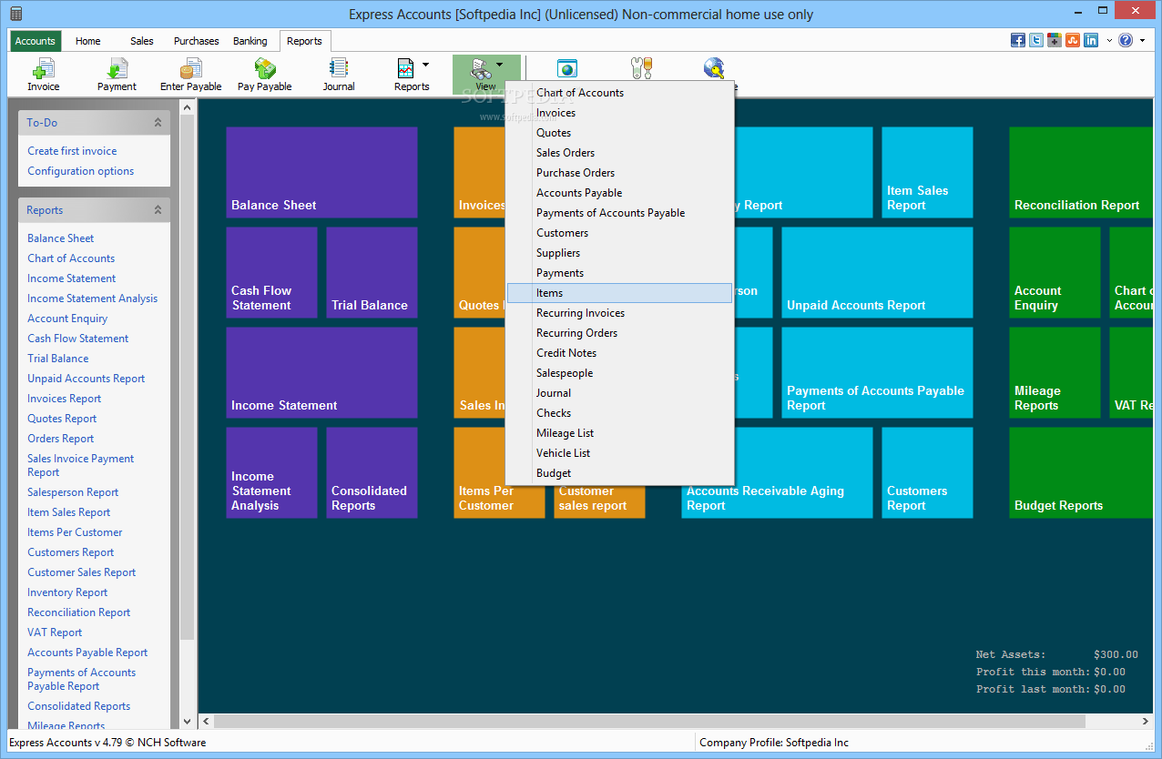Click the Payment toolbar icon
The height and width of the screenshot is (759, 1162).
click(x=117, y=68)
